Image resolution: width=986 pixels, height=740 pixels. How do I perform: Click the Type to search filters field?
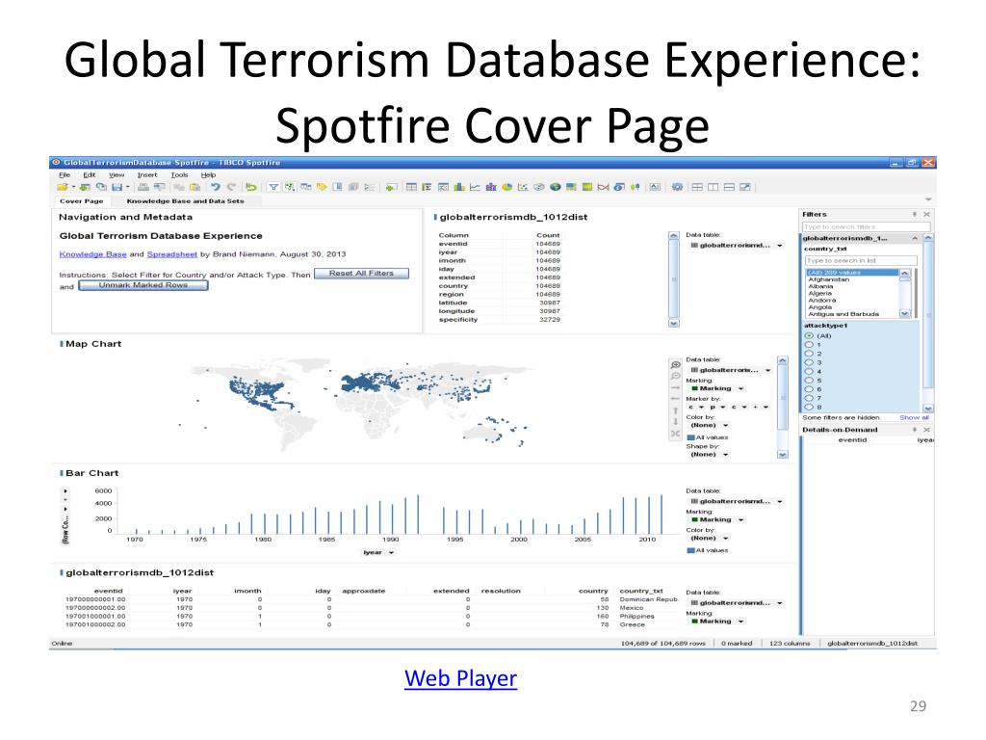point(866,226)
